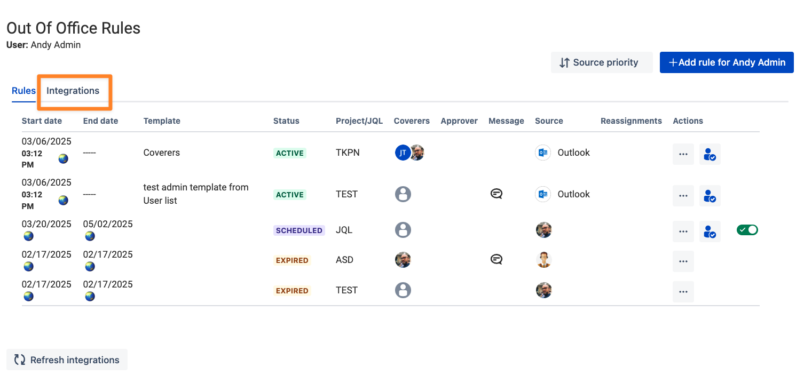Click photo coverer avatar in TKPN row
Viewport: 796px width, 383px height.
click(417, 153)
